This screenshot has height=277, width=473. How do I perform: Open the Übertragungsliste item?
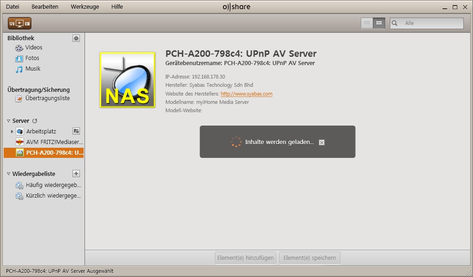click(x=48, y=98)
